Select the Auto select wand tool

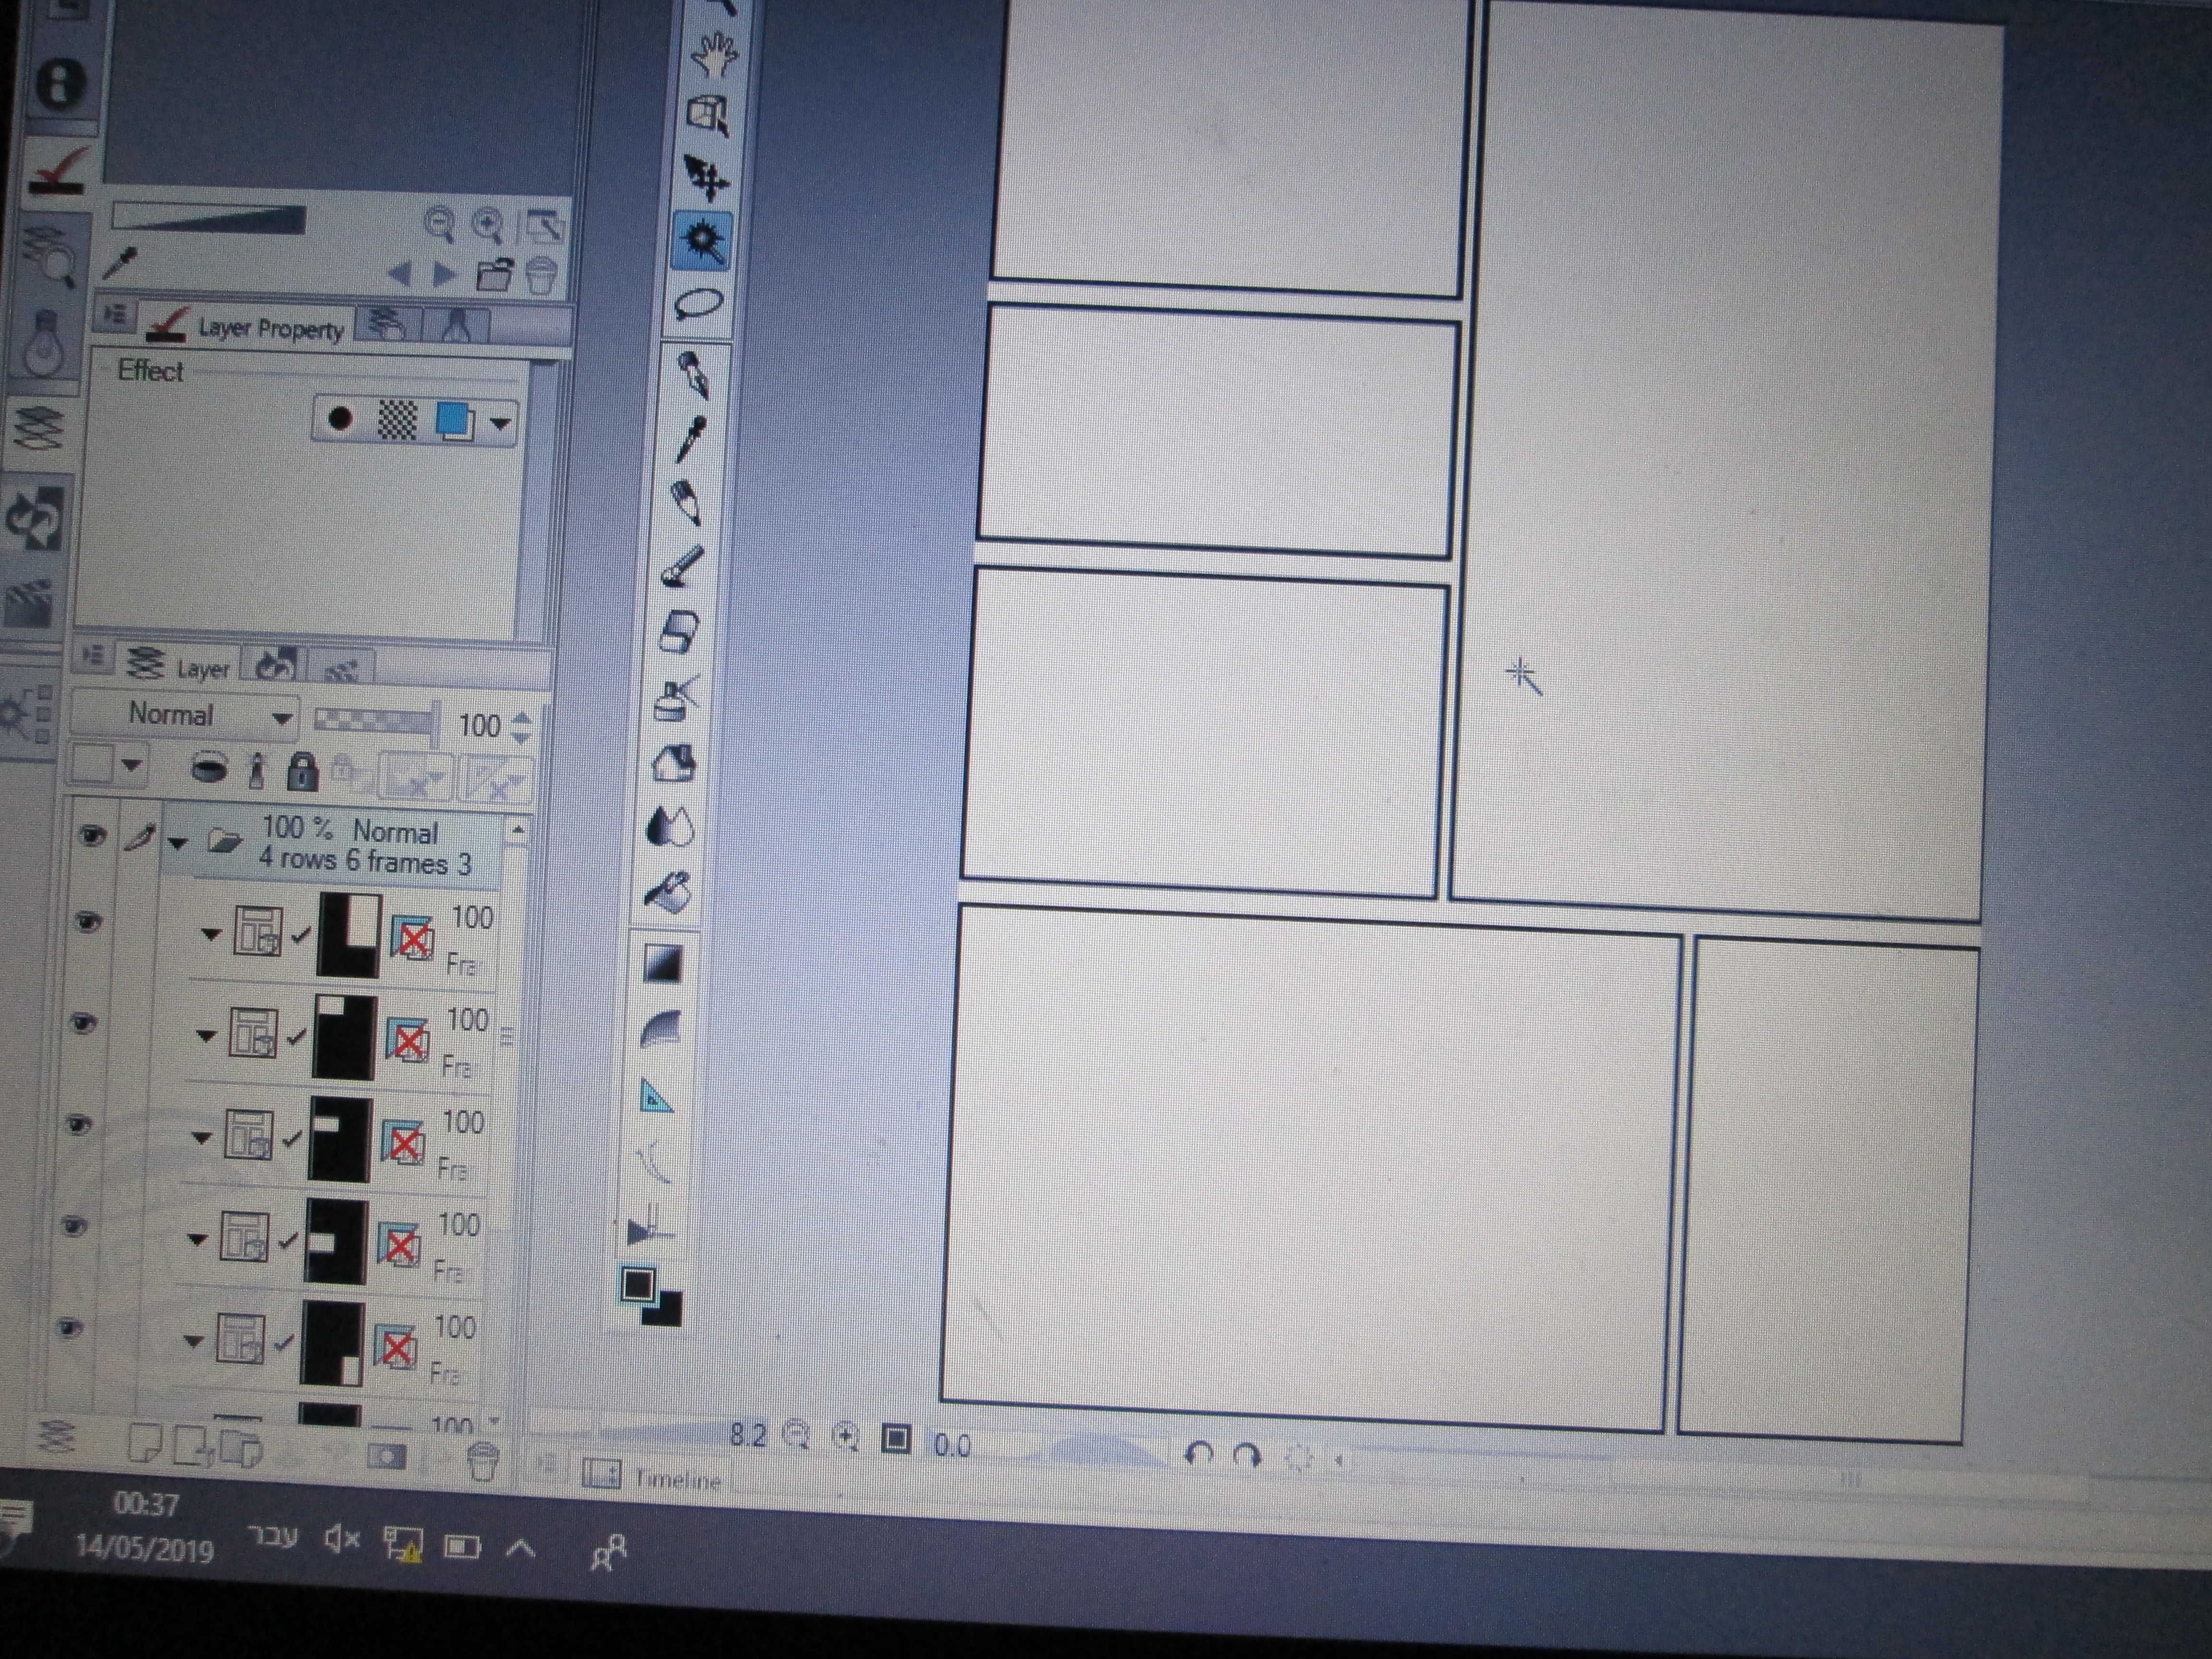tap(701, 241)
